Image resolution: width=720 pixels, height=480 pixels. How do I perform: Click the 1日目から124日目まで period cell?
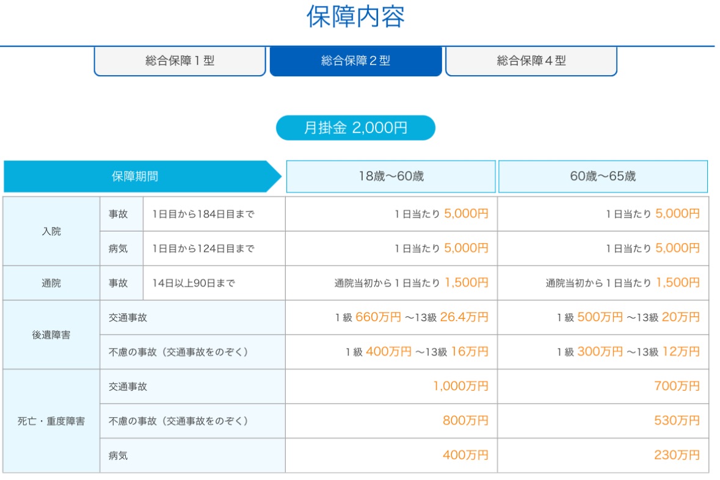point(203,249)
